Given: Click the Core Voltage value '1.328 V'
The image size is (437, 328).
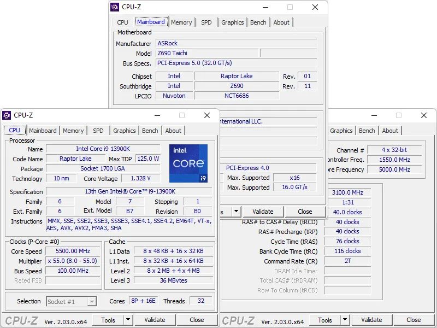Looking at the screenshot, I should 141,179.
